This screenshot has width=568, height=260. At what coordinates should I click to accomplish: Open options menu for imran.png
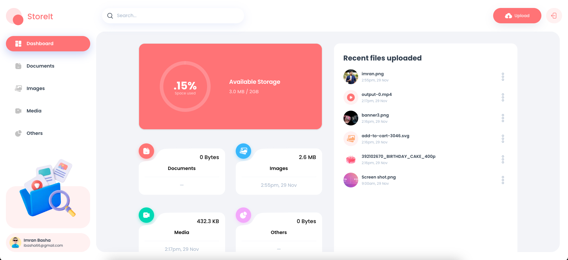pyautogui.click(x=503, y=77)
